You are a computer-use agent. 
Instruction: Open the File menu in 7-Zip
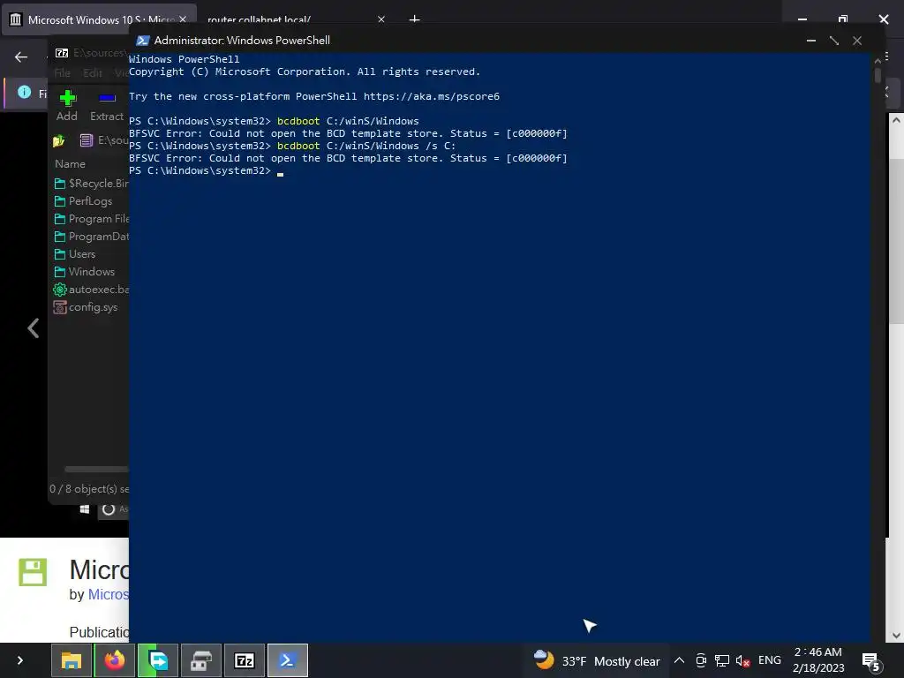(x=63, y=73)
